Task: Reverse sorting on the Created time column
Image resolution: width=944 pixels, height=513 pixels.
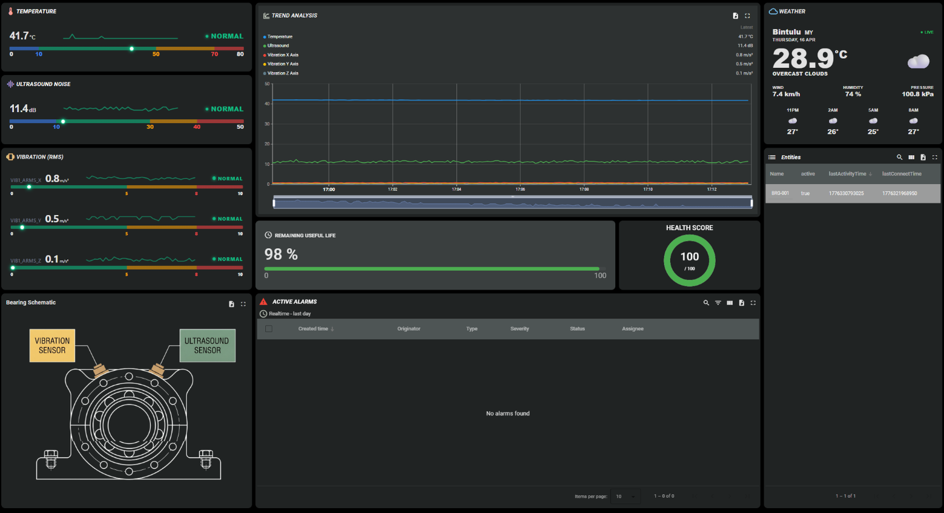Action: pos(315,328)
